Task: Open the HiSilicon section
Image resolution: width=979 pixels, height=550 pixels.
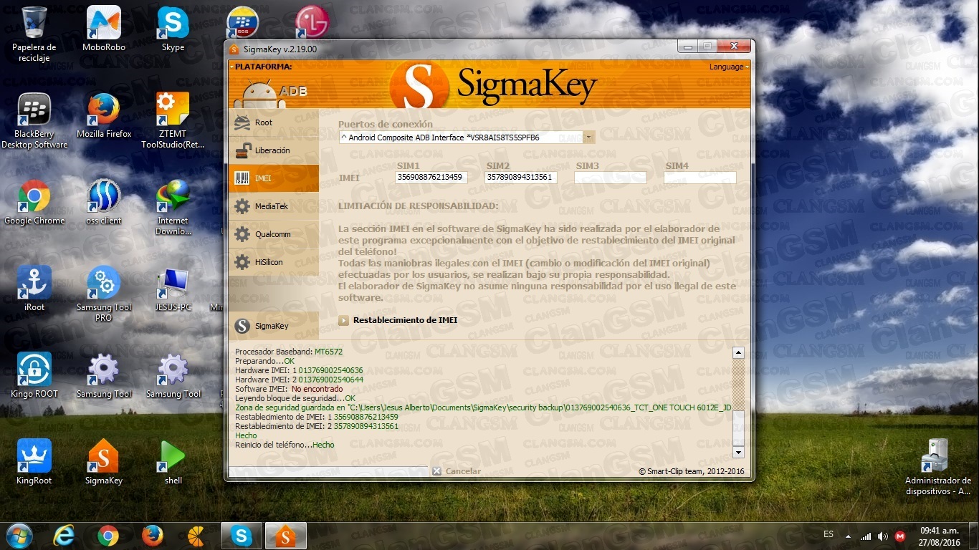Action: 273,262
